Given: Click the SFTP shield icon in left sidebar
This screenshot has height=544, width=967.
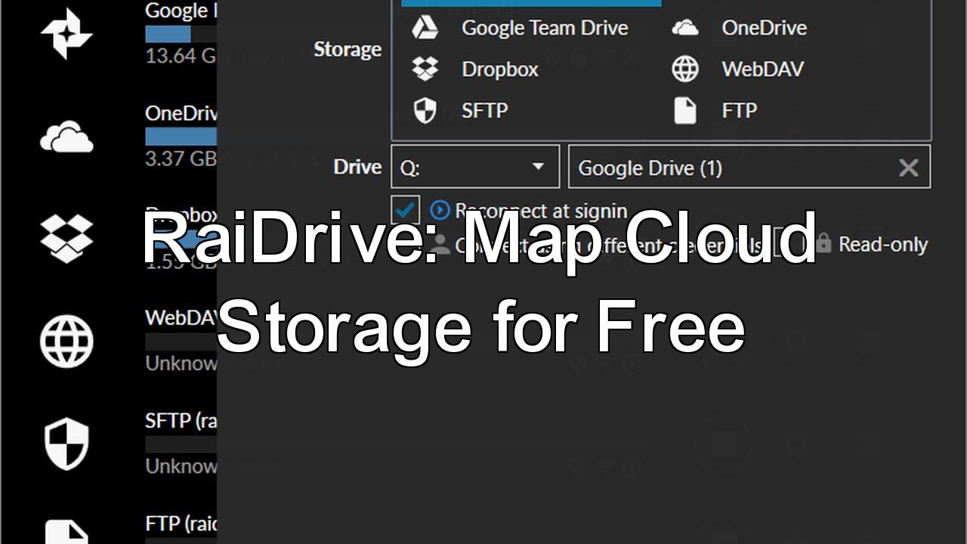Looking at the screenshot, I should pyautogui.click(x=66, y=445).
